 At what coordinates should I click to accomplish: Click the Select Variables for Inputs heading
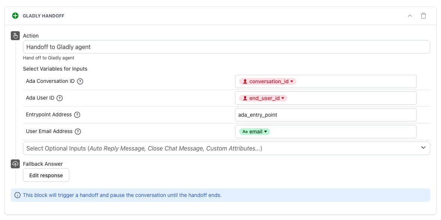click(55, 69)
